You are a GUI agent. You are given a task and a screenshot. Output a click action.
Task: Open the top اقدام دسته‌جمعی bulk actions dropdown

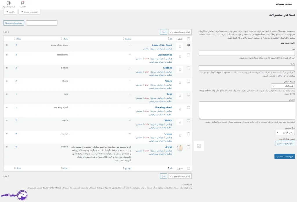click(x=180, y=32)
